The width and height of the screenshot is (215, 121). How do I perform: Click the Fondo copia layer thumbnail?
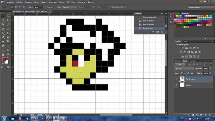(x=182, y=79)
